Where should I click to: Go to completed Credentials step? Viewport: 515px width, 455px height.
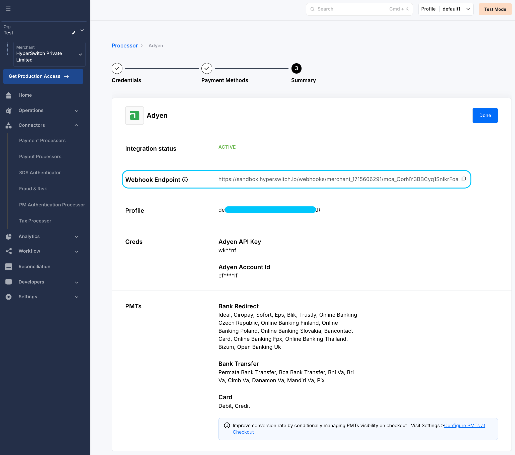(117, 68)
